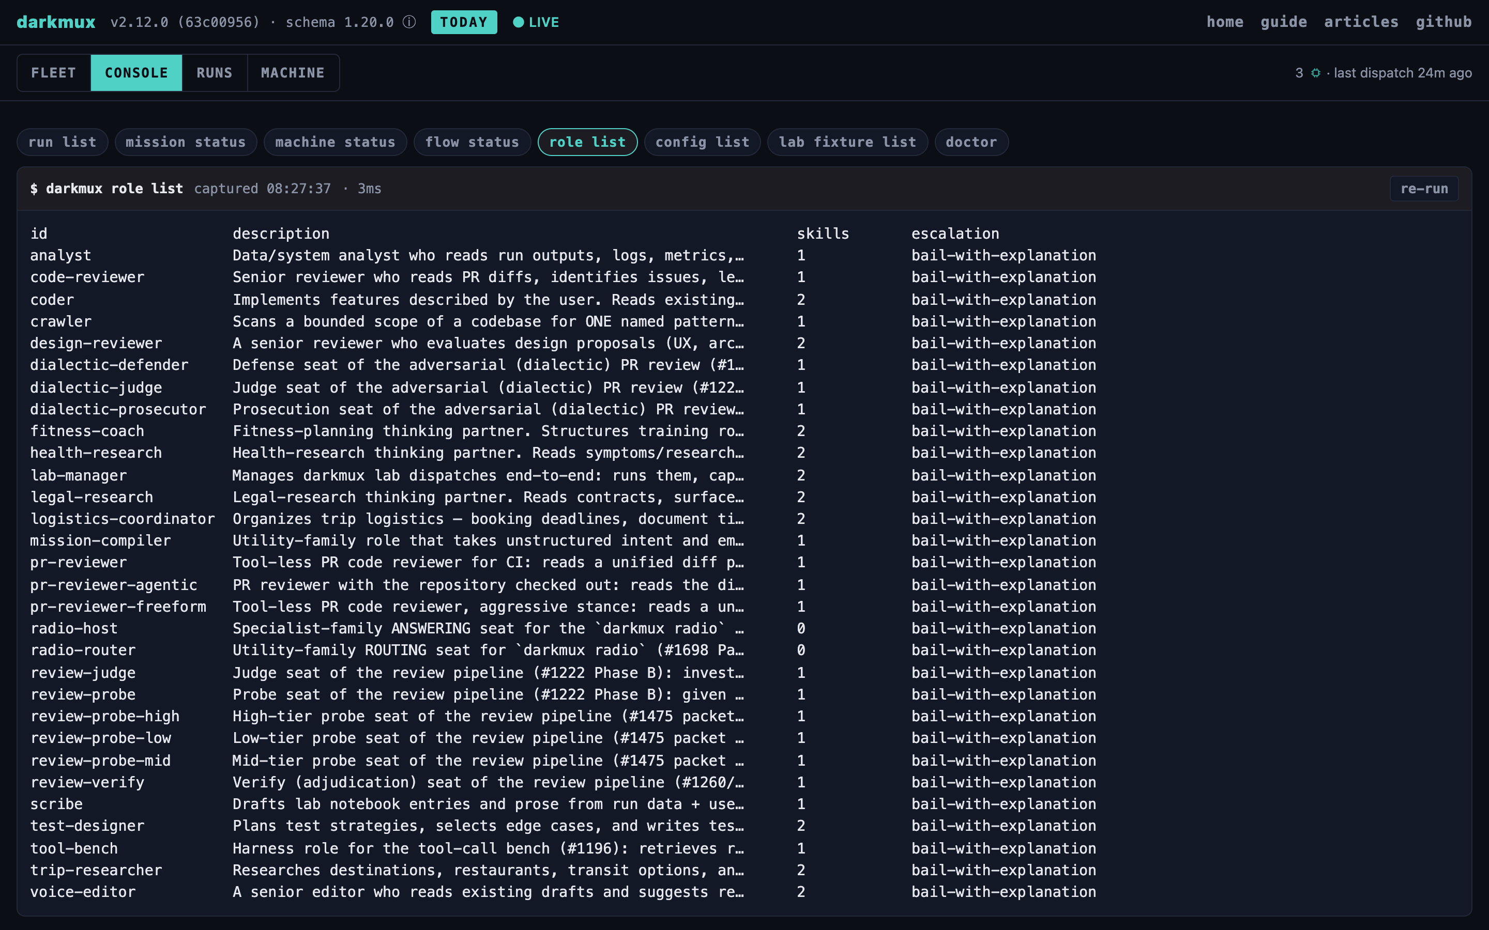Screen dimensions: 1489x930
Task: Select the mission status command chip
Action: coord(186,142)
